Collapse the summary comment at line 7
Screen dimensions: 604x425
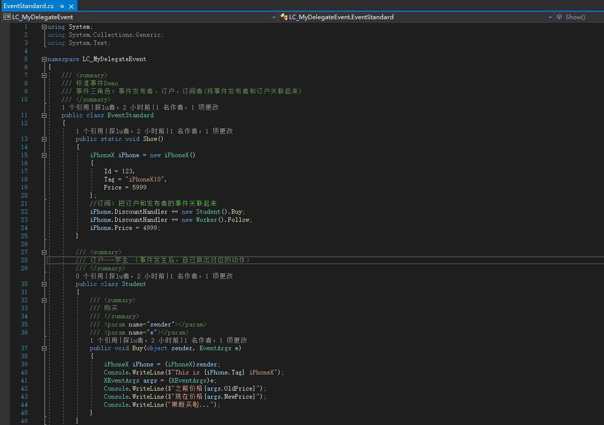pyautogui.click(x=44, y=75)
